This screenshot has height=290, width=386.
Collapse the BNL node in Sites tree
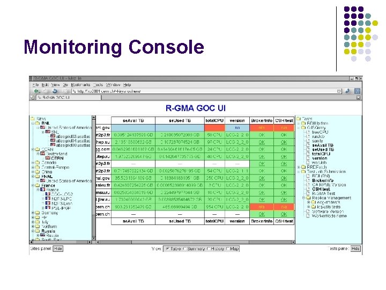pyautogui.click(x=33, y=123)
